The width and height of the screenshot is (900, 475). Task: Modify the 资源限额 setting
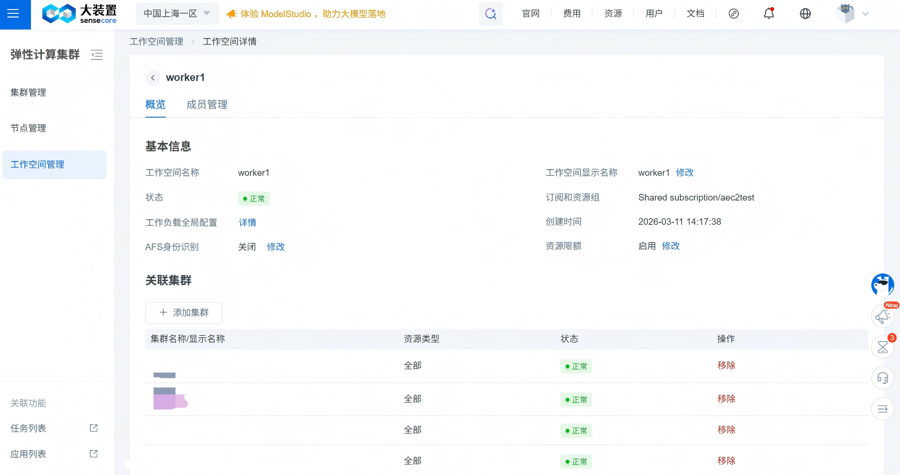click(x=670, y=246)
